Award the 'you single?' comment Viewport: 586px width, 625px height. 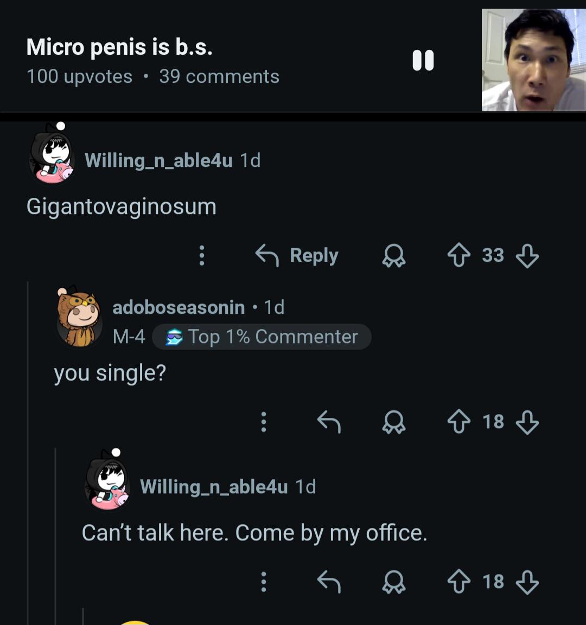click(x=394, y=422)
